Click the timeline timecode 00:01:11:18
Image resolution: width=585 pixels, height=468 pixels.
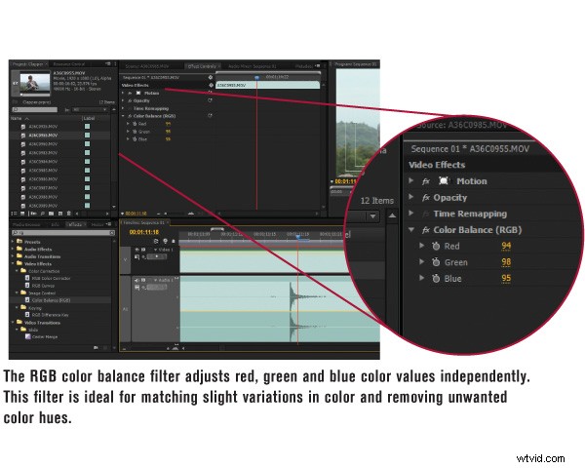tap(144, 232)
